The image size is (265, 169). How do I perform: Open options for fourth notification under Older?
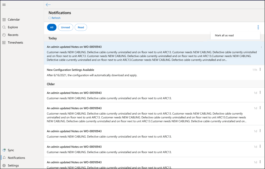[x=260, y=146]
